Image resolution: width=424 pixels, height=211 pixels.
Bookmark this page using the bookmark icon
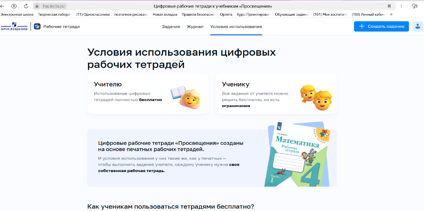389,6
